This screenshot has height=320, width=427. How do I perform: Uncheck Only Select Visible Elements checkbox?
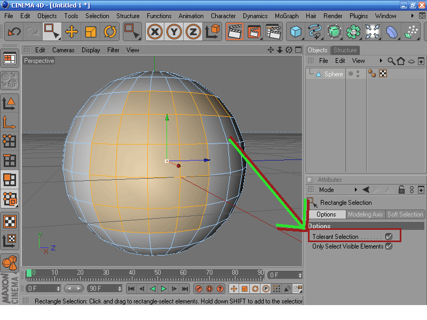(x=389, y=246)
